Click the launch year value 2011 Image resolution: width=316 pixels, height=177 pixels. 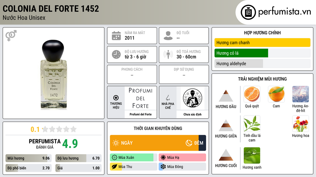coord(129,38)
